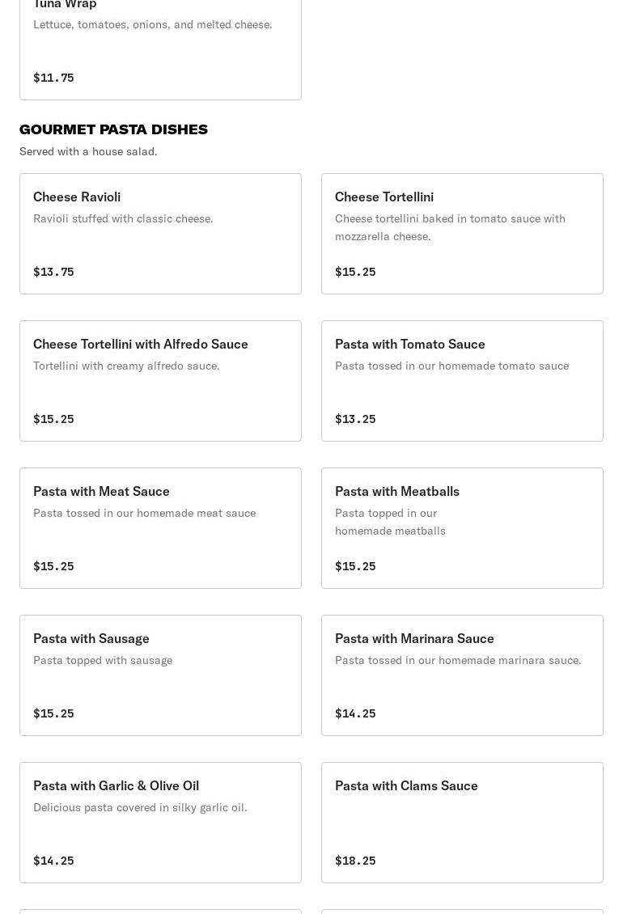623x914 pixels.
Task: Click 'Delicious pasta covered in silky garlic oil' description
Action: click(140, 807)
